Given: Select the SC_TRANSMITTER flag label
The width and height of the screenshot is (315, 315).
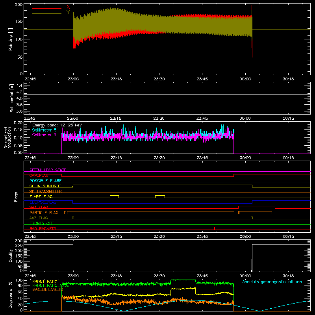Looking at the screenshot, I should [46, 191].
